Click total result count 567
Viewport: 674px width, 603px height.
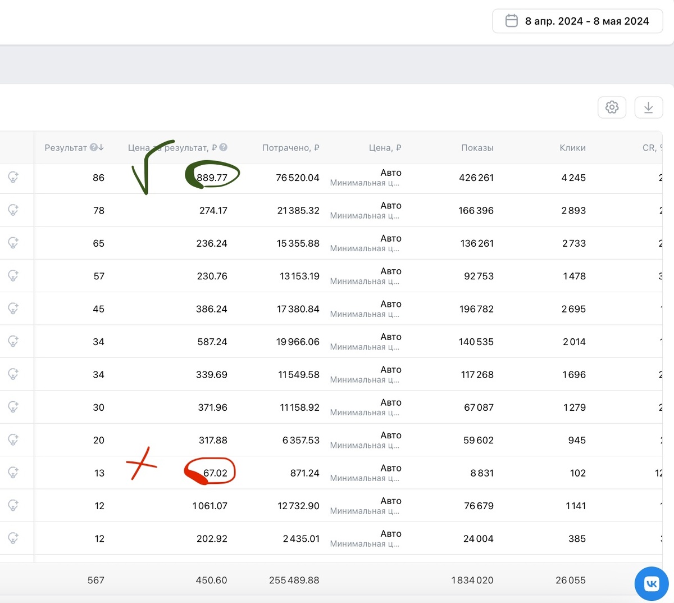(x=96, y=581)
